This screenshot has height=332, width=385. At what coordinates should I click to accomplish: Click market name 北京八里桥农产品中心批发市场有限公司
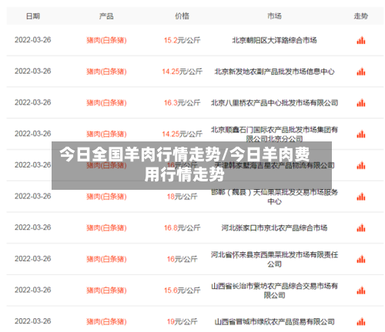(x=274, y=103)
